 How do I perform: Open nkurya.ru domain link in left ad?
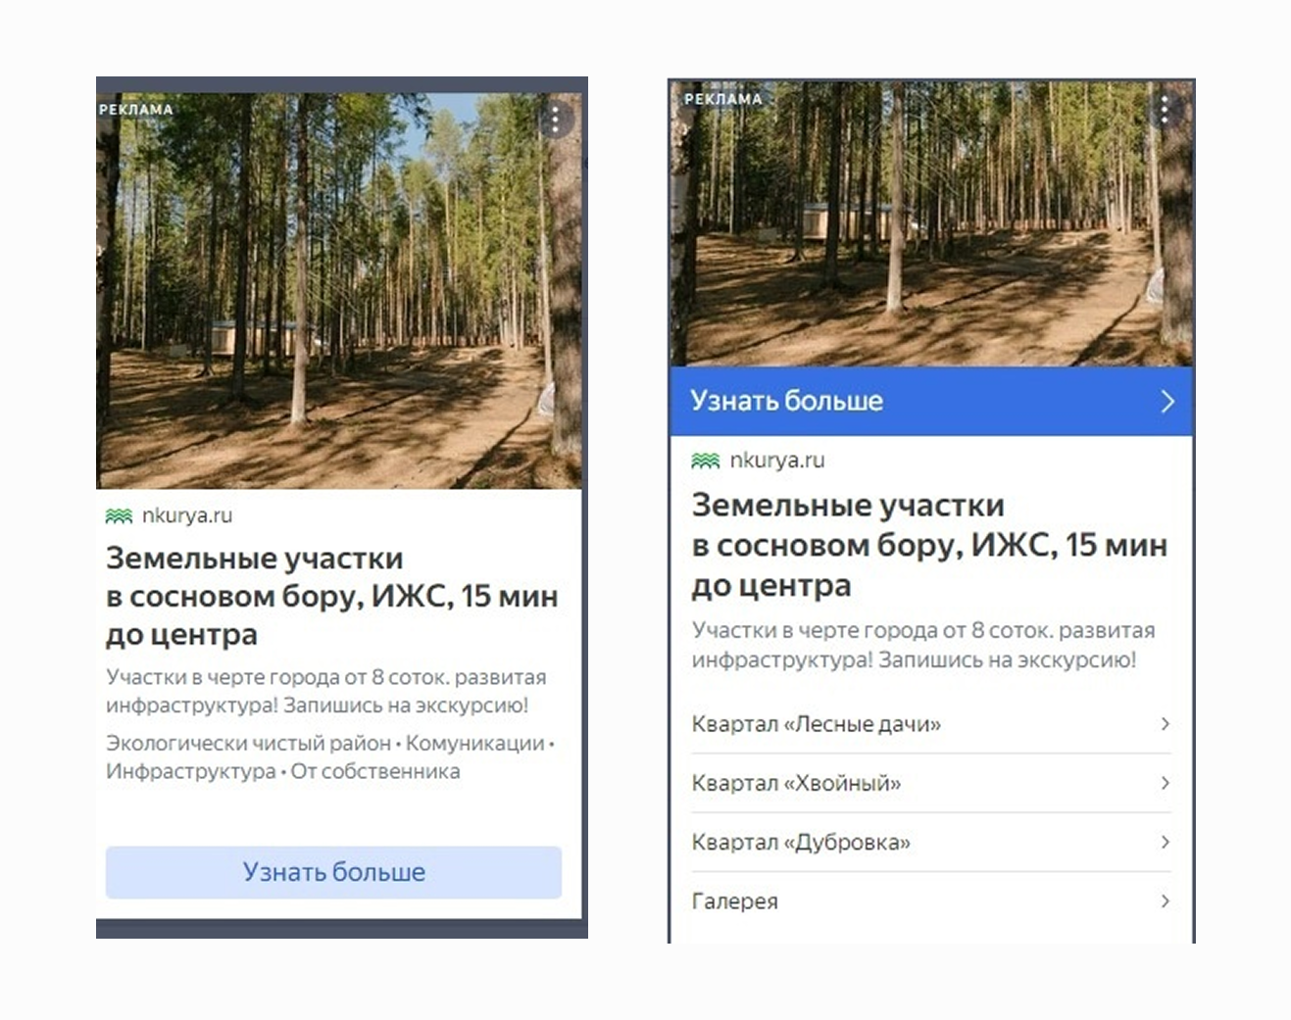[x=186, y=515]
